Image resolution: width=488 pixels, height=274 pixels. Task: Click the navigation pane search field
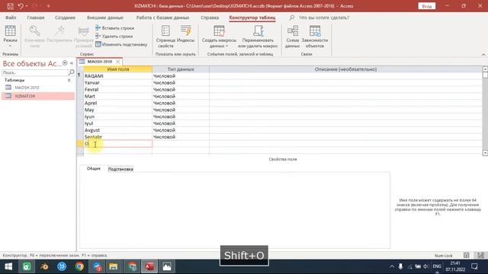(x=34, y=72)
